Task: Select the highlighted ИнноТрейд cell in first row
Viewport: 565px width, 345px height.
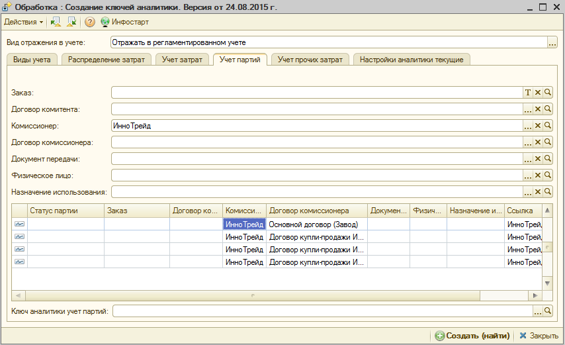Action: [244, 224]
